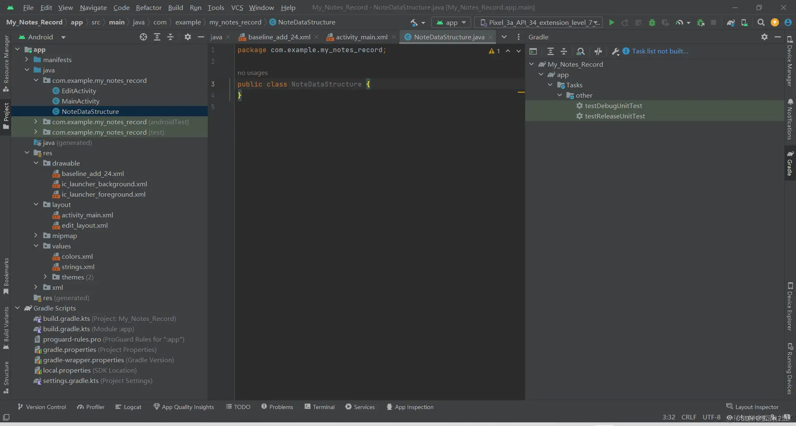This screenshot has width=796, height=426.
Task: Open the Logcat tool window
Action: [128, 407]
